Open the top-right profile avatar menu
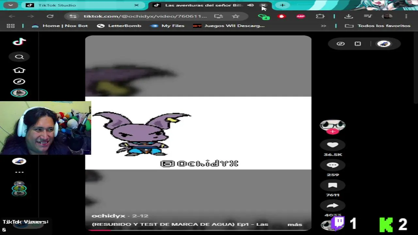 [x=384, y=44]
